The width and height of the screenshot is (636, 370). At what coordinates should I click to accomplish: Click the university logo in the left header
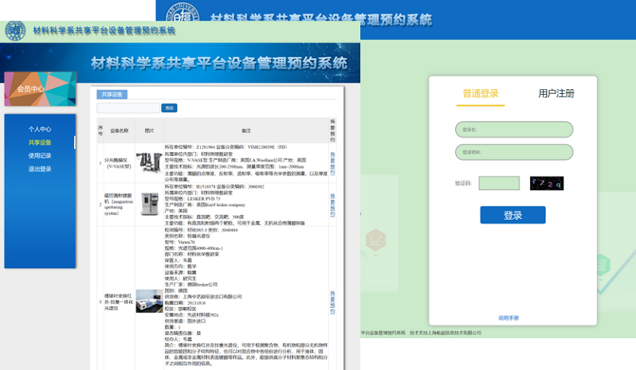[x=15, y=30]
